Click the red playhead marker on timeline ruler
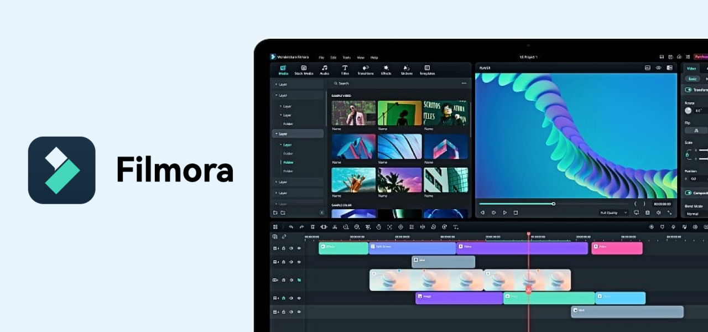Screen dimensions: 708x332 528,235
